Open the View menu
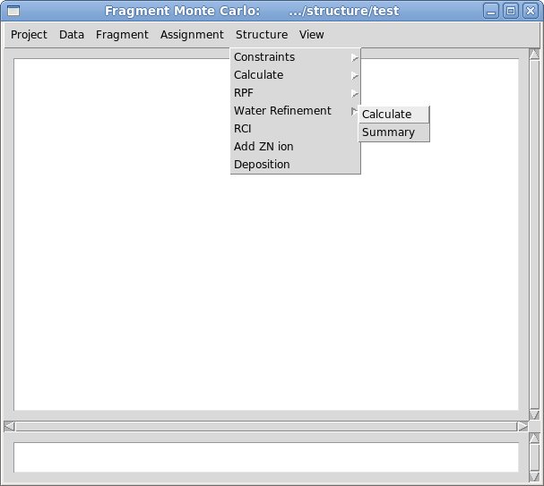The width and height of the screenshot is (544, 486). (x=312, y=35)
